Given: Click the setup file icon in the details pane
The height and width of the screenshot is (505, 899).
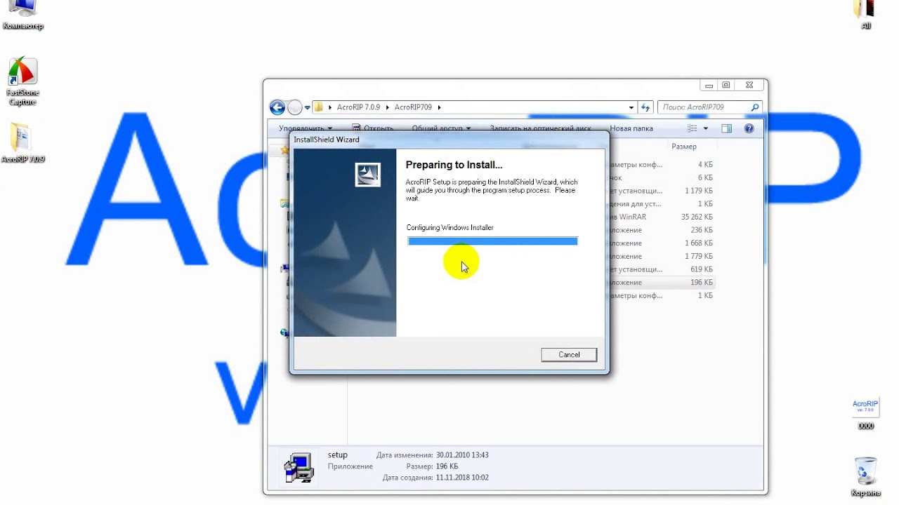Looking at the screenshot, I should (298, 467).
